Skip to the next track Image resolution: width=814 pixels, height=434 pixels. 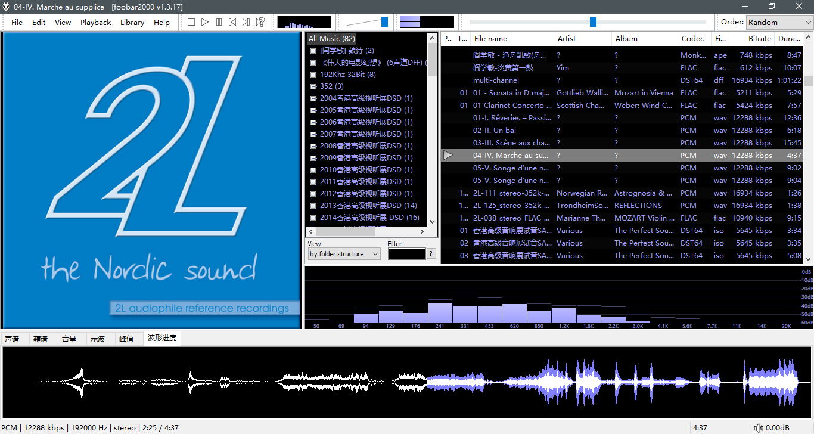click(x=246, y=22)
